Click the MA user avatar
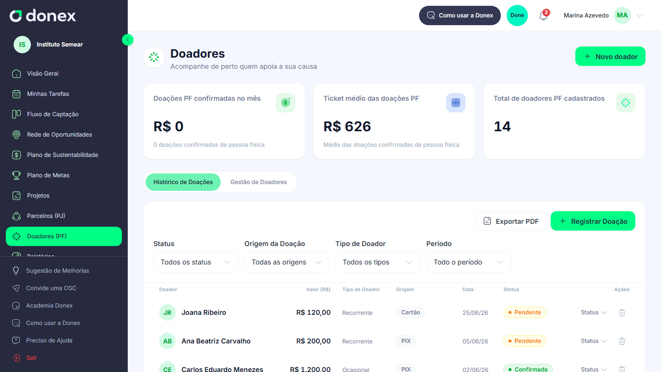Image resolution: width=661 pixels, height=372 pixels. (x=622, y=15)
